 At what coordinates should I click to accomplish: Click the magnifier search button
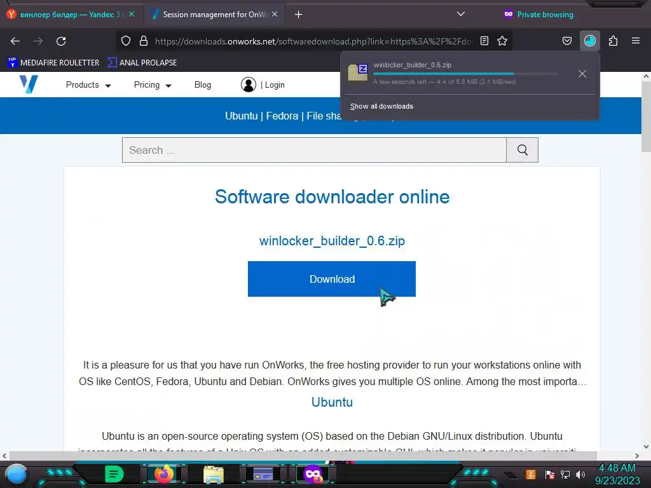pyautogui.click(x=523, y=150)
